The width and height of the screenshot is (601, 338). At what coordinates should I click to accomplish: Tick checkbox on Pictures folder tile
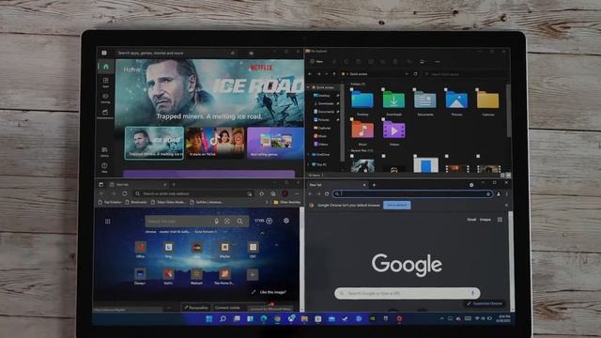point(446,90)
